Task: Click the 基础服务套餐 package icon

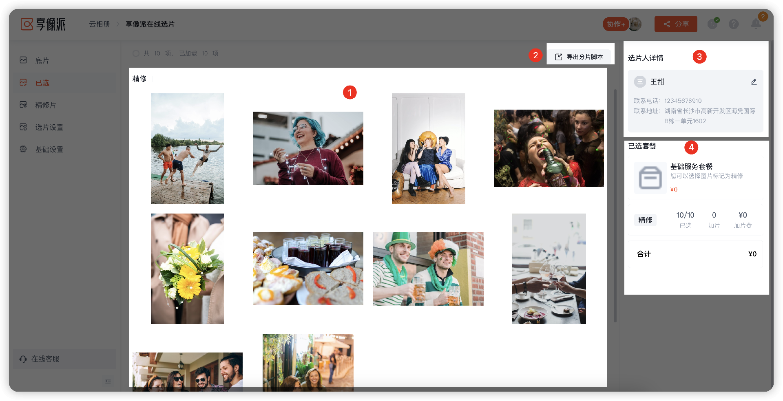Action: tap(650, 178)
